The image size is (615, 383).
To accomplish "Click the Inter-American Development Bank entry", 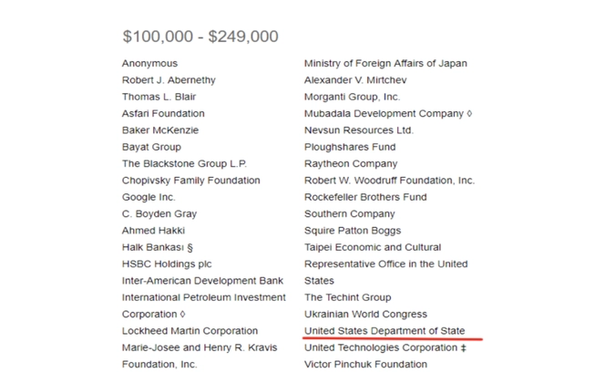I will point(202,281).
